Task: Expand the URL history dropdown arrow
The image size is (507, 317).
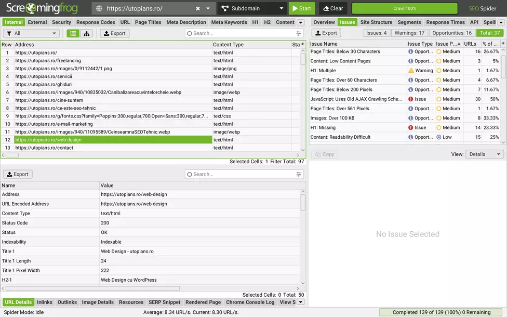Action: (x=208, y=8)
